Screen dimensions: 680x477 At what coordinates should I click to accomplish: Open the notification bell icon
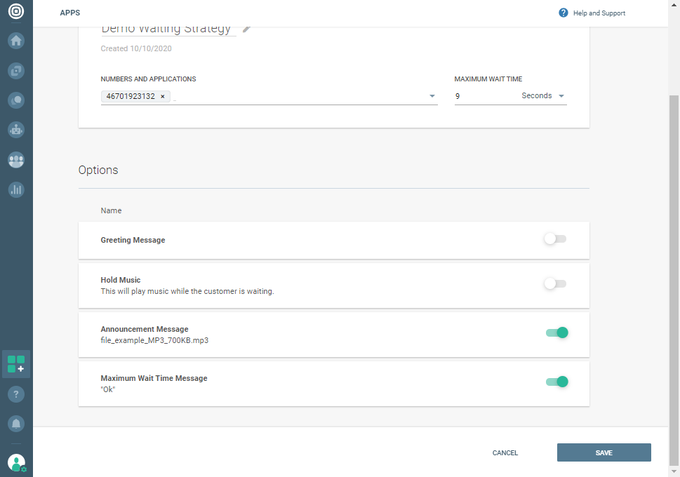[16, 424]
